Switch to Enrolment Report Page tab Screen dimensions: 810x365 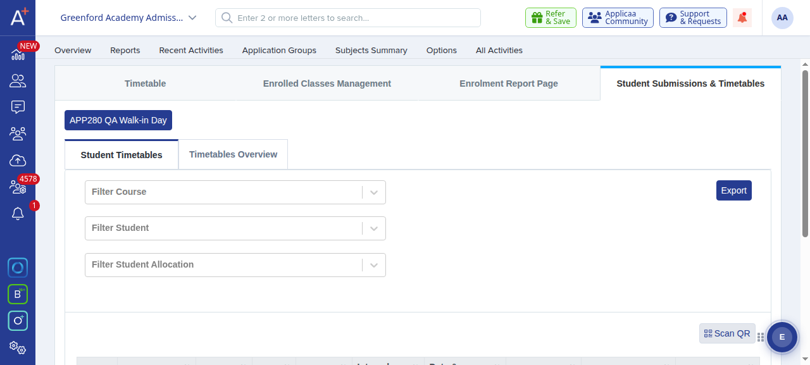(509, 84)
